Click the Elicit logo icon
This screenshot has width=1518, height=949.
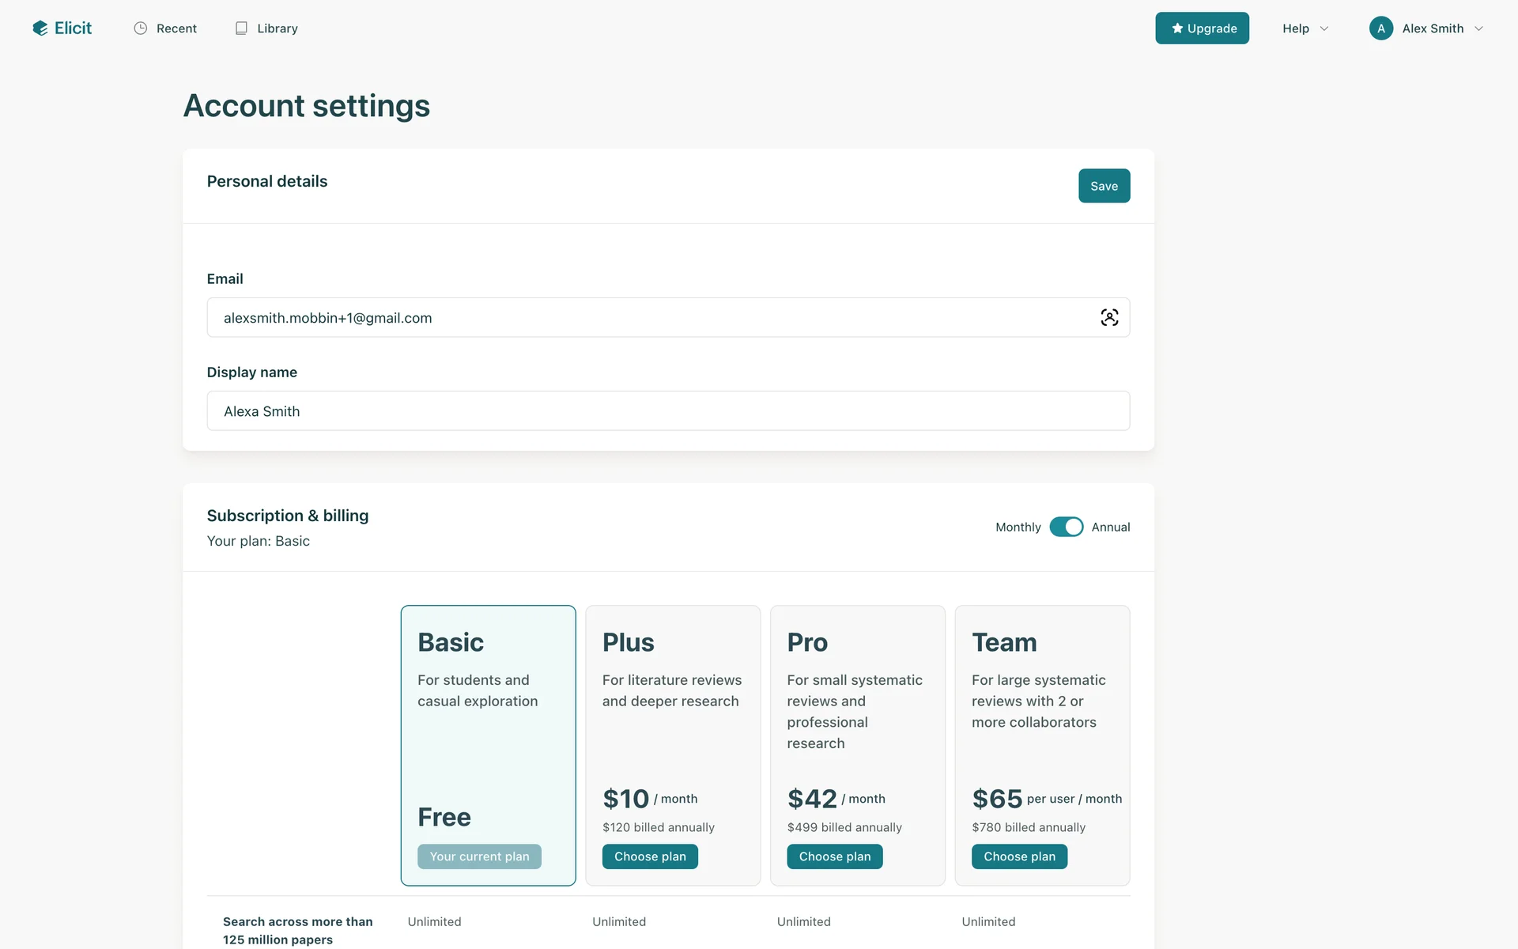tap(40, 28)
